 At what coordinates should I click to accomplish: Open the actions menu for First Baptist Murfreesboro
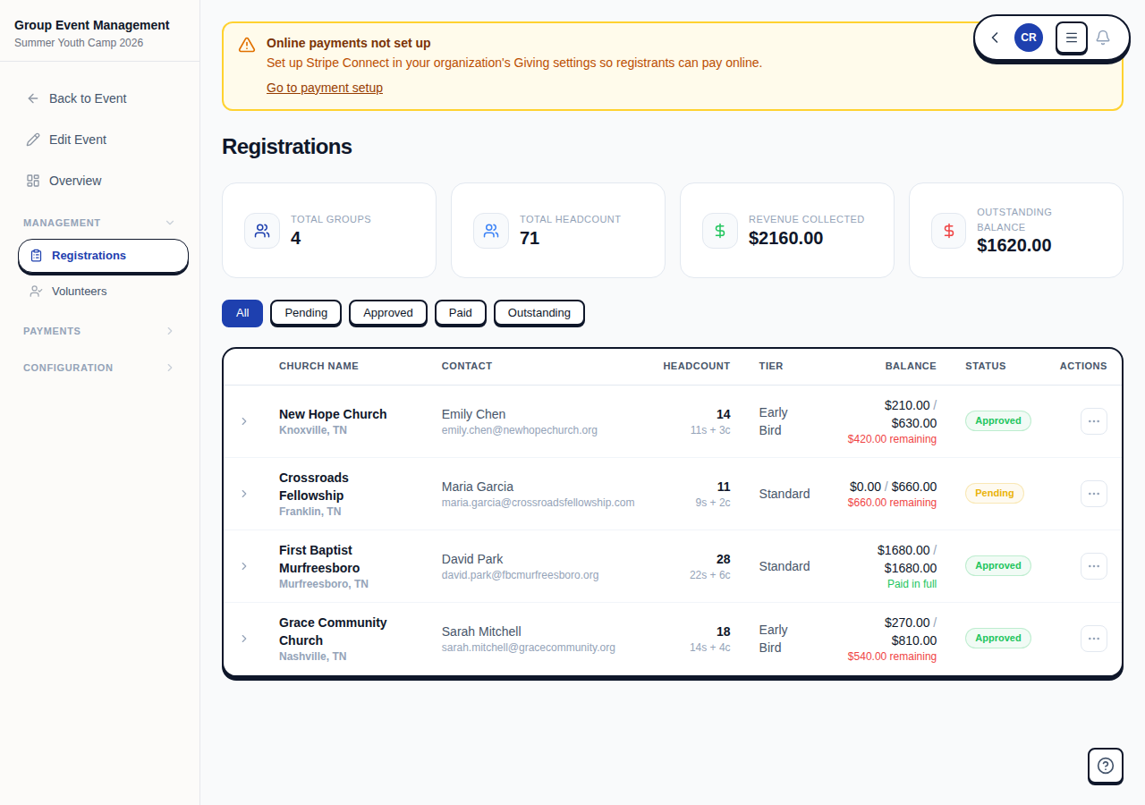click(1093, 565)
